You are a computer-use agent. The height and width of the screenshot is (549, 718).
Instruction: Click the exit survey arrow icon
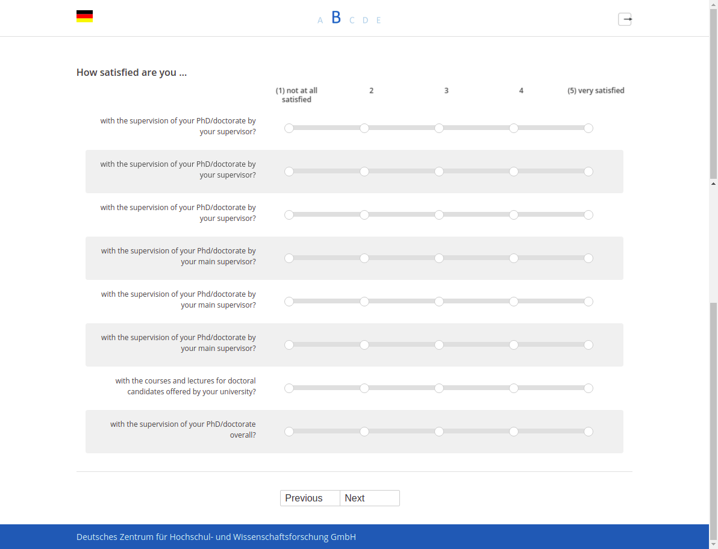[625, 19]
